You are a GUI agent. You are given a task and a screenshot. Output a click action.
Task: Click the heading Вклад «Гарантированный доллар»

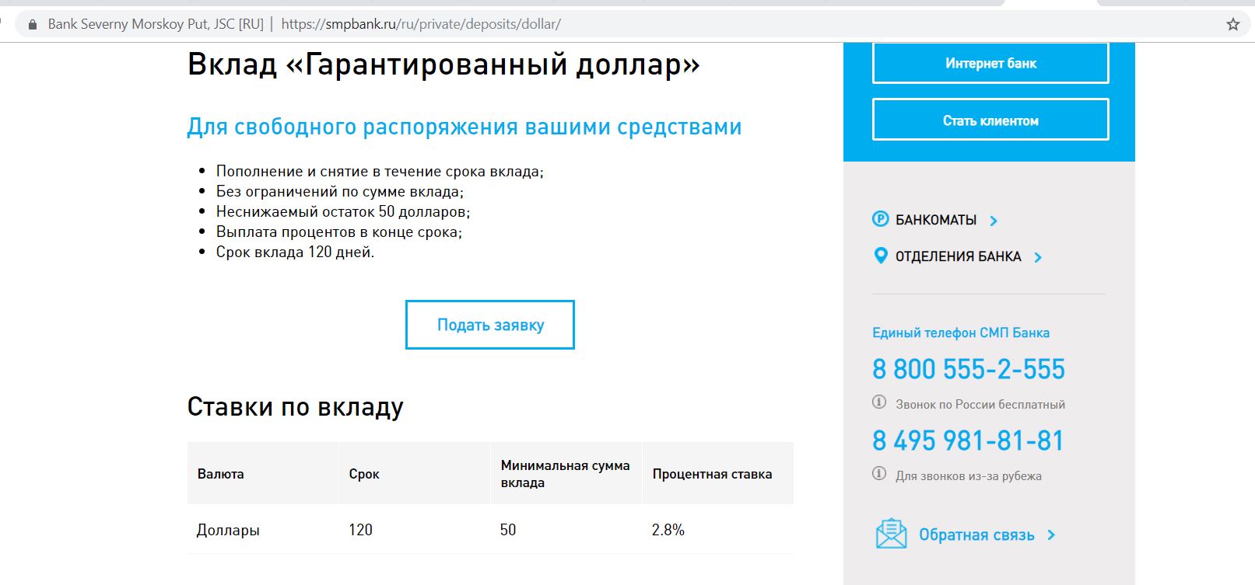click(443, 64)
